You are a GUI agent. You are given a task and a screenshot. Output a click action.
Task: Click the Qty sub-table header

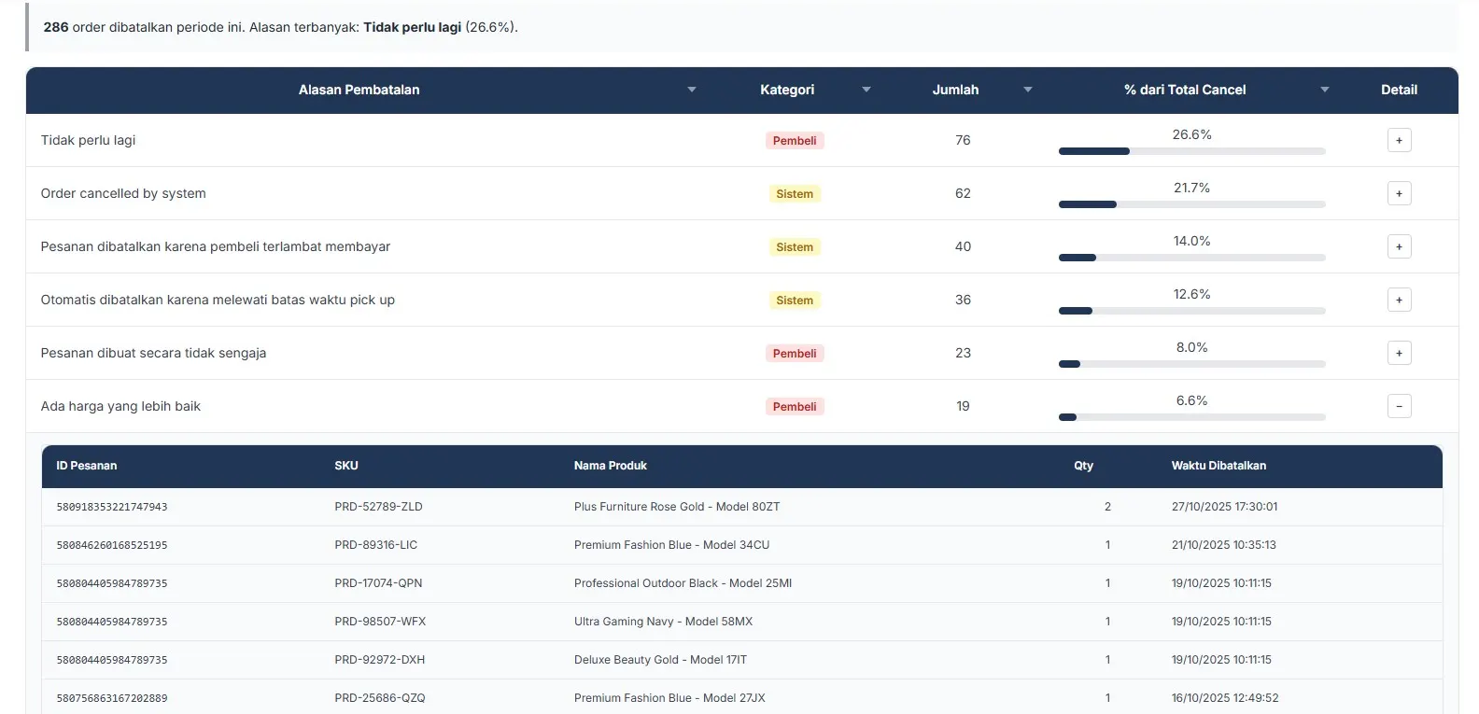tap(1083, 466)
